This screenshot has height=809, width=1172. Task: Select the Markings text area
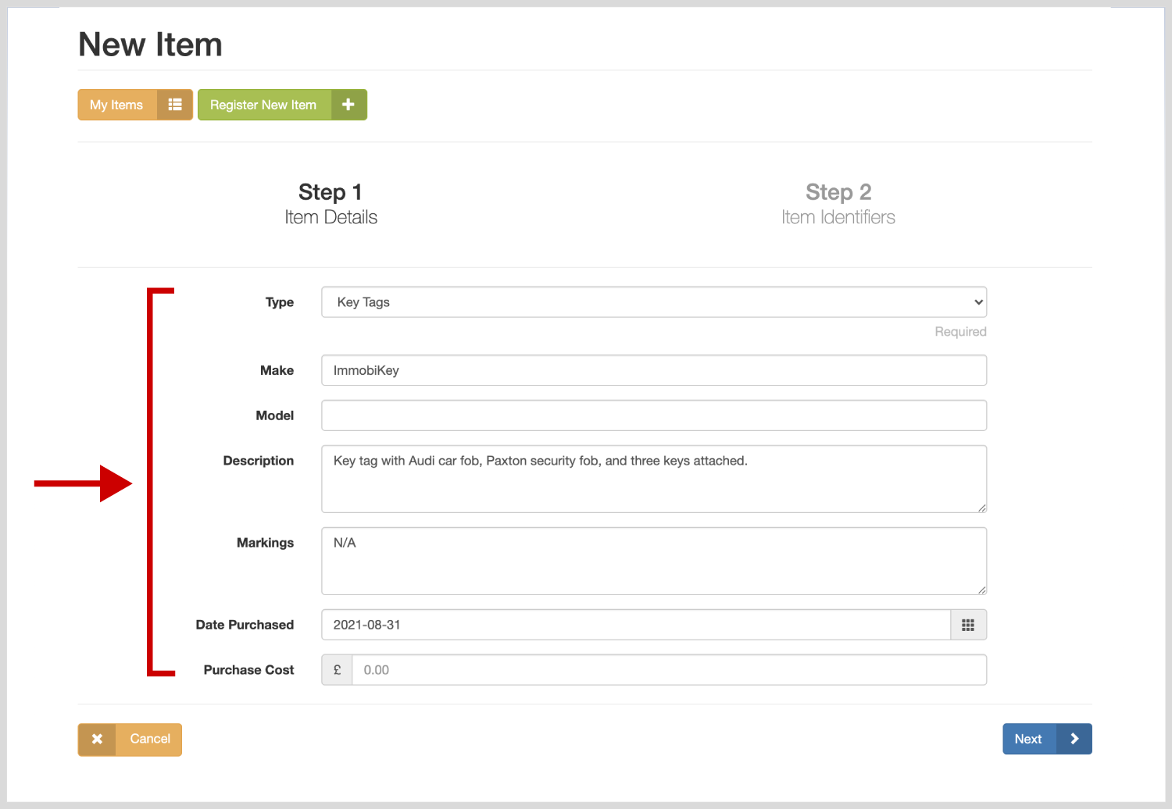click(653, 561)
